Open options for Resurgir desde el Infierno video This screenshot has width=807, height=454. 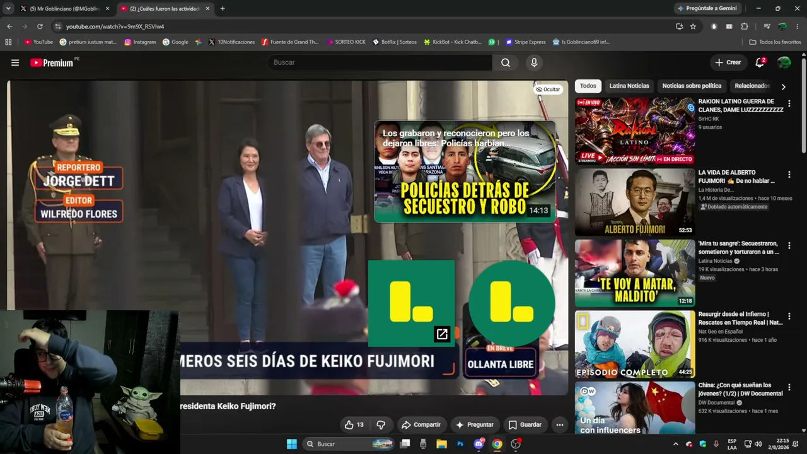[789, 317]
